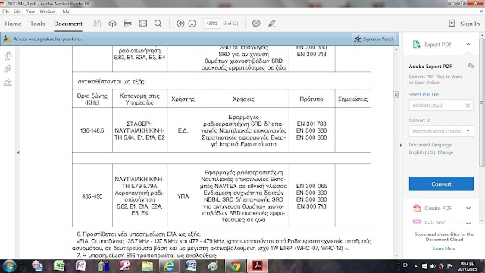
Task: Click the selected PDF filename field
Action: coord(441,105)
